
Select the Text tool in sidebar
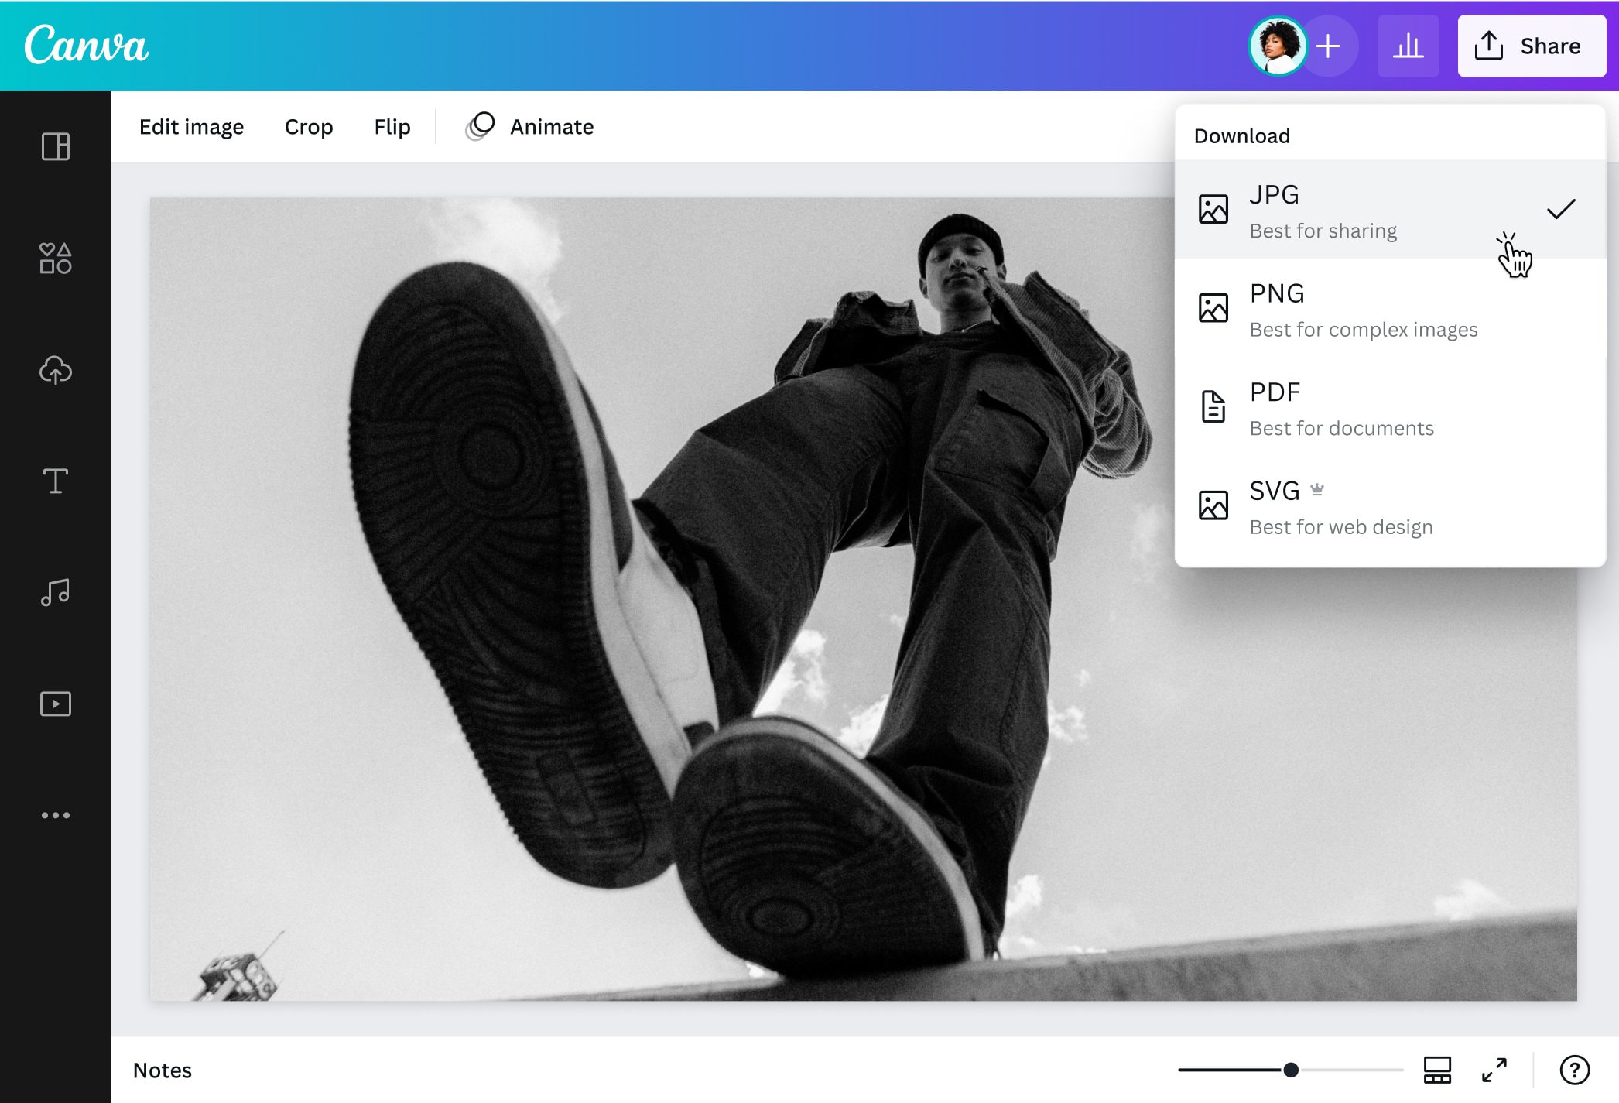point(54,481)
